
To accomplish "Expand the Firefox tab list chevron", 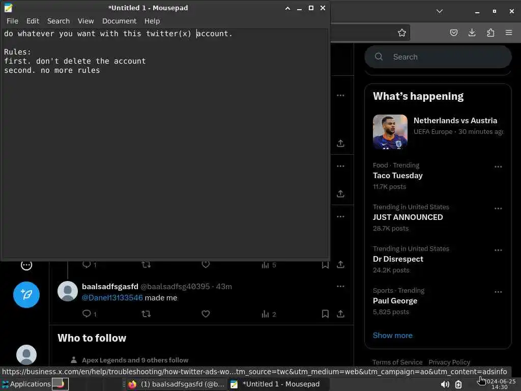I will (439, 11).
